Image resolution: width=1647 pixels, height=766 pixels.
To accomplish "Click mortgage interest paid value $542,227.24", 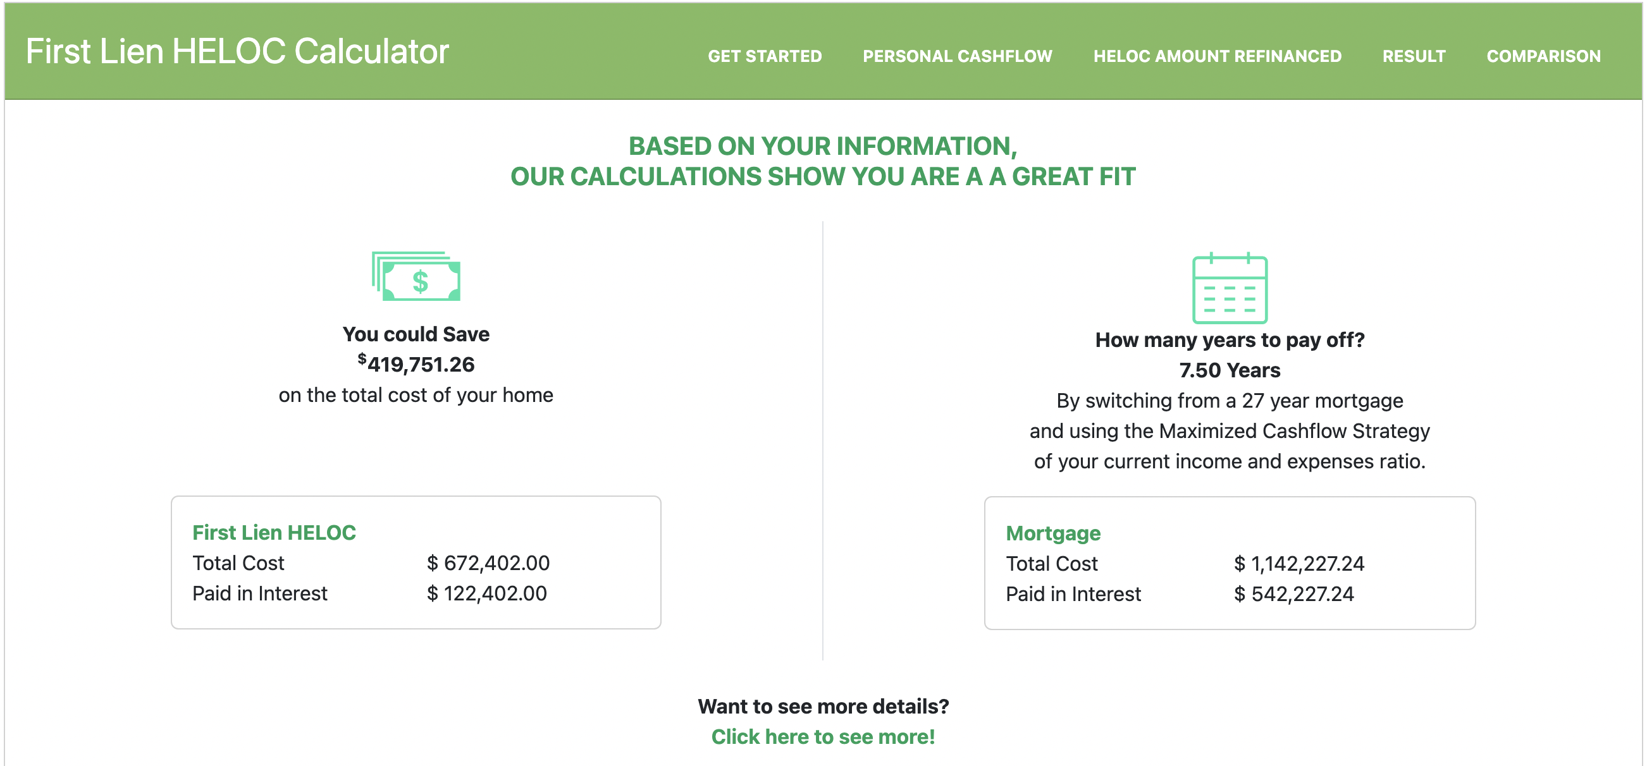I will coord(1293,593).
